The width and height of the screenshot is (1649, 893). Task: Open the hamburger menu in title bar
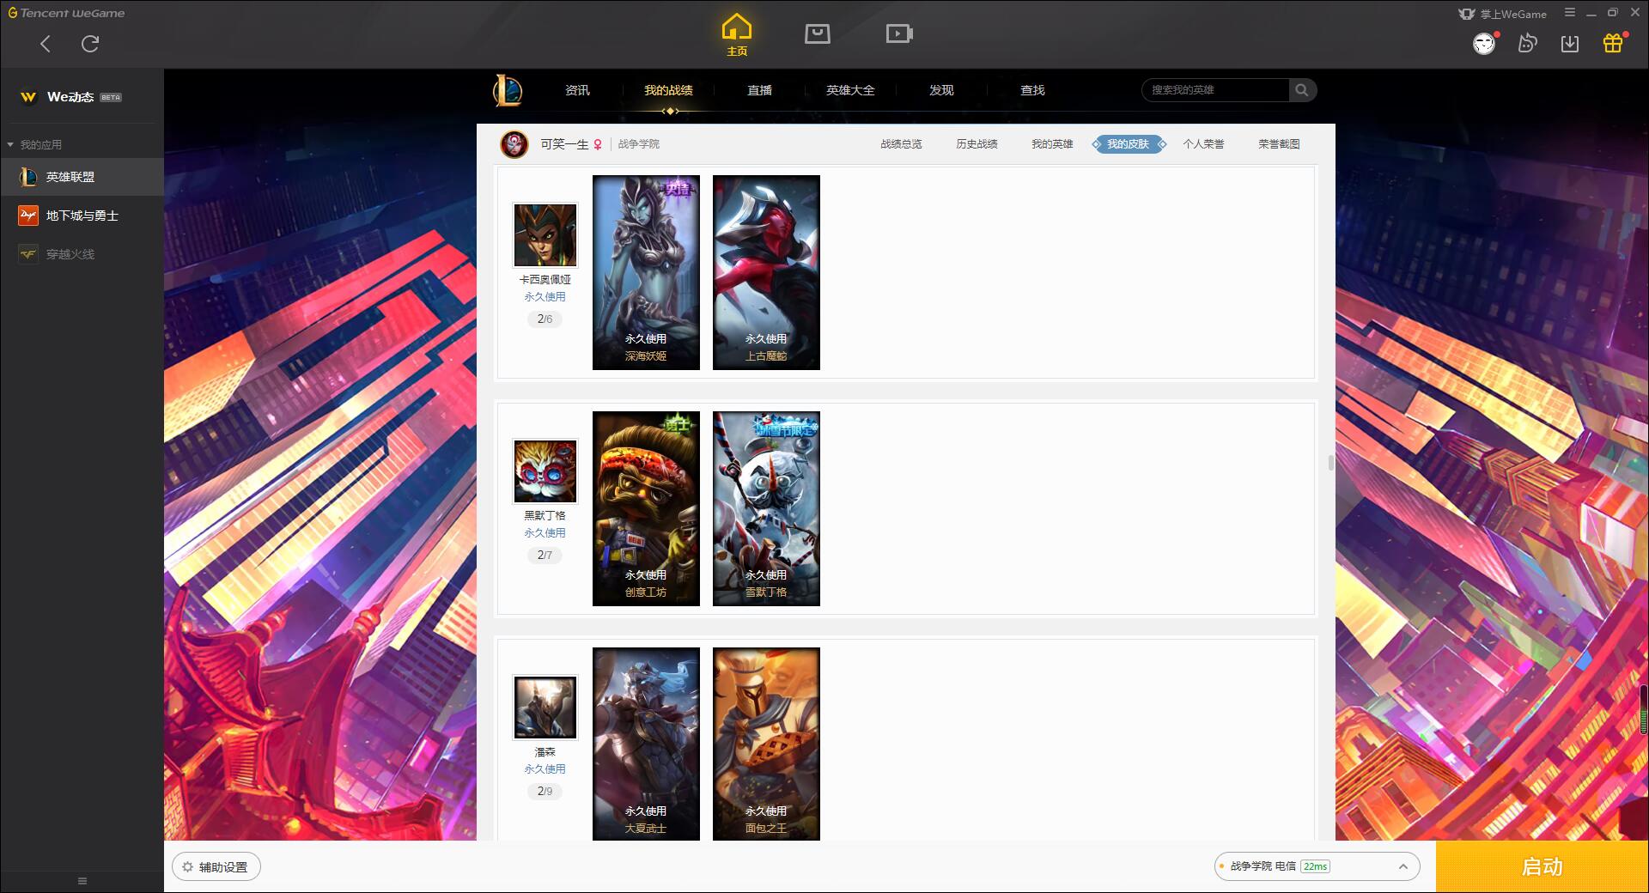click(x=1570, y=13)
